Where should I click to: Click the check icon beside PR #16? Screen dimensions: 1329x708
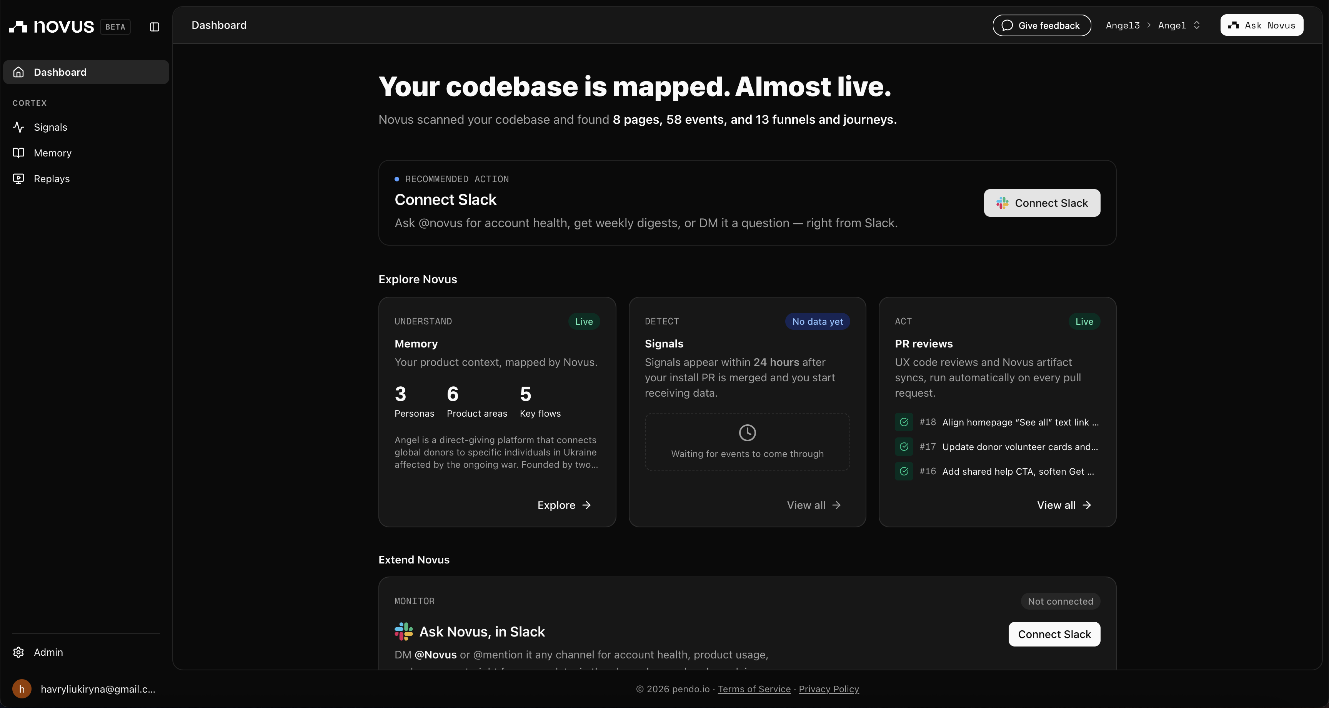pos(904,472)
